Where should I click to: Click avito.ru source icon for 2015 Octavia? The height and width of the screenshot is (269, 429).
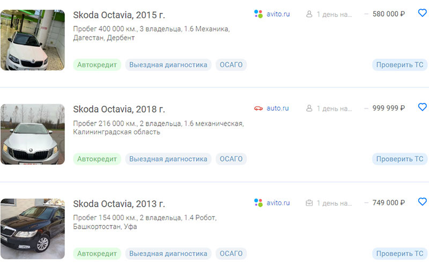tap(258, 14)
